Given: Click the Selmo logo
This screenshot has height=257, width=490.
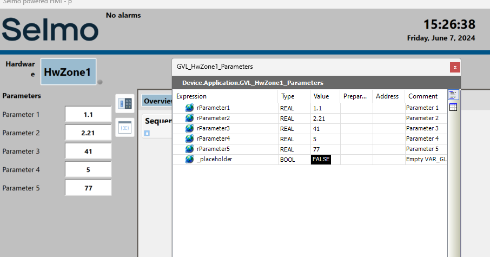Looking at the screenshot, I should 50,29.
